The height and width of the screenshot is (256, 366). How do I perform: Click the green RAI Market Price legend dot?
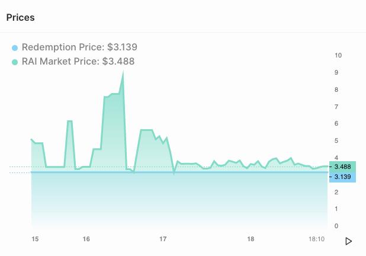click(15, 62)
